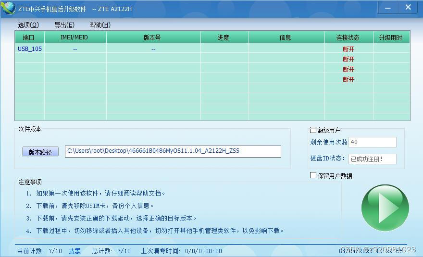Toggle the 保留用户数据 checkbox
The width and height of the screenshot is (423, 257).
[x=313, y=175]
